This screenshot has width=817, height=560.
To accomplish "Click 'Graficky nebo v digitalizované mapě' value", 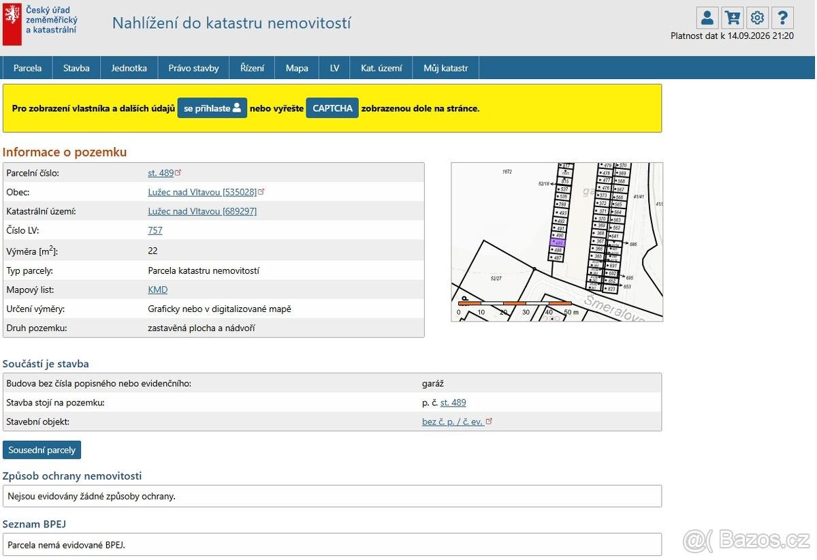I will [x=219, y=309].
